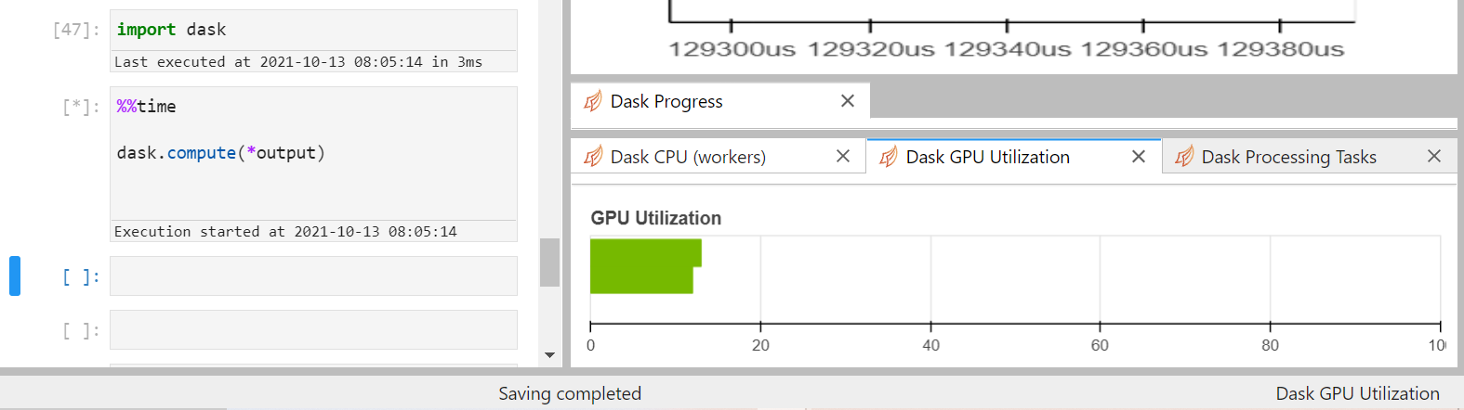Select the second empty code cell
This screenshot has height=410, width=1464.
[313, 330]
